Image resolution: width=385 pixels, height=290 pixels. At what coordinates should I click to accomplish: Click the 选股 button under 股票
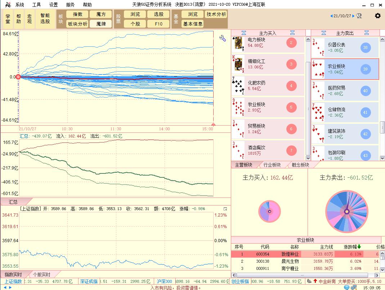(158, 14)
